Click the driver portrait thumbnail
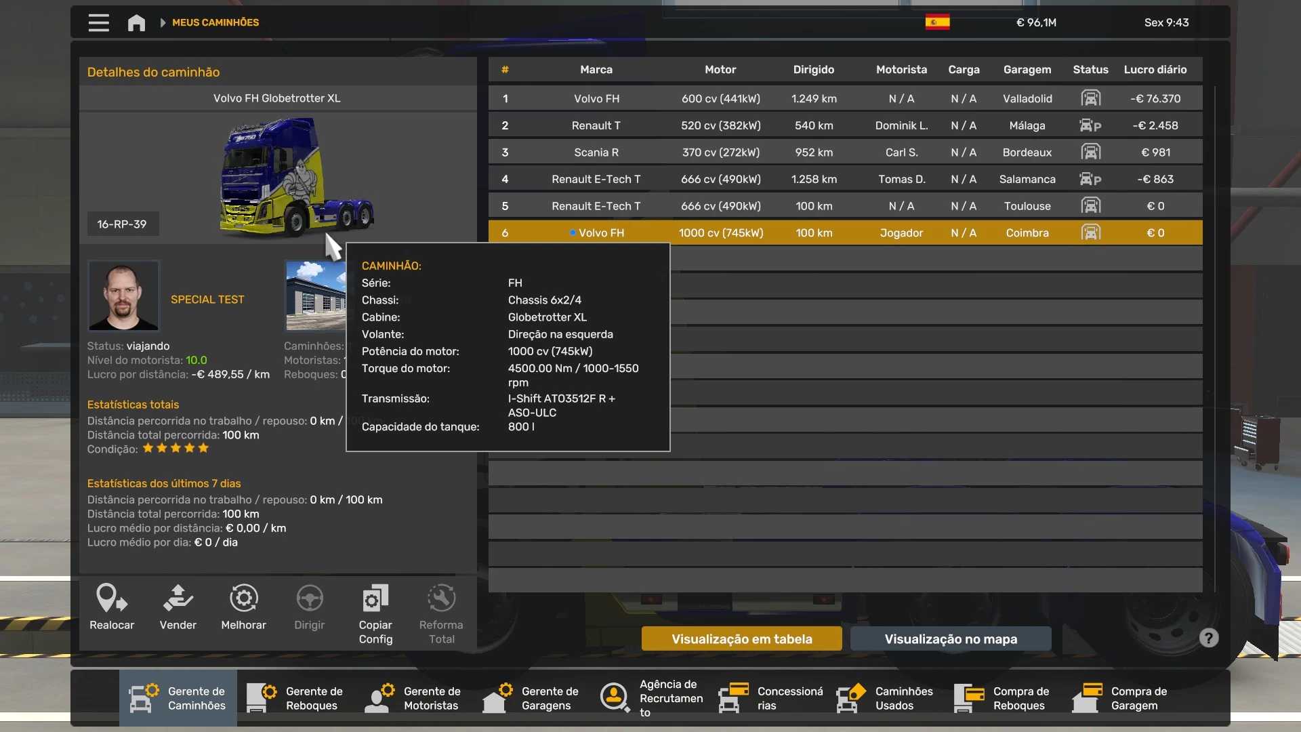Screen dimensions: 1301x732 coord(123,296)
